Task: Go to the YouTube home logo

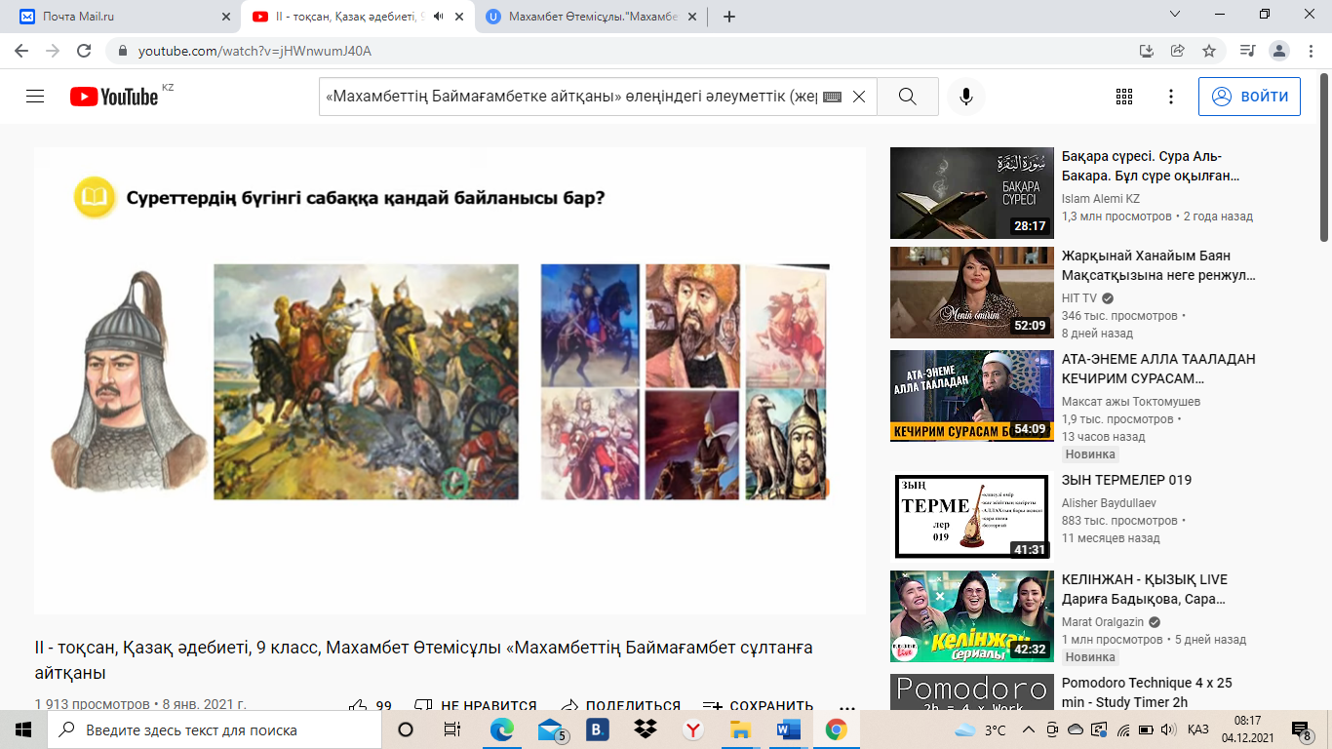Action: pyautogui.click(x=114, y=97)
